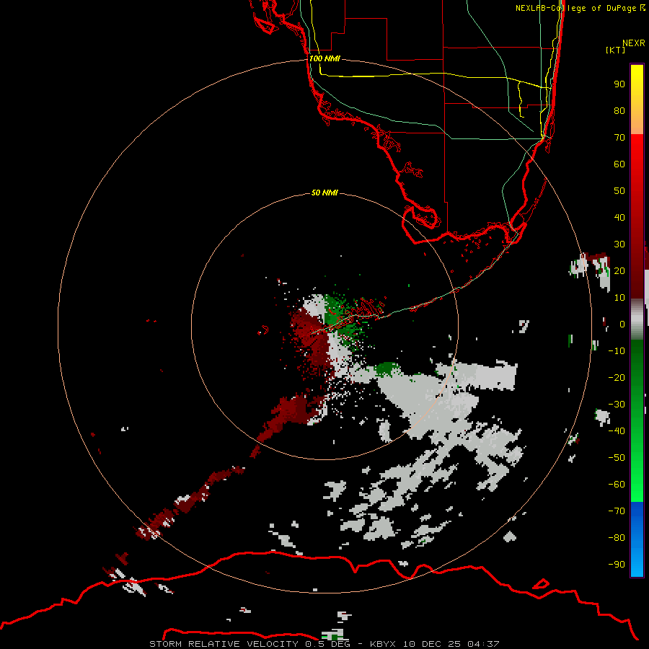Click the 50 NMI range ring label

pyautogui.click(x=324, y=193)
